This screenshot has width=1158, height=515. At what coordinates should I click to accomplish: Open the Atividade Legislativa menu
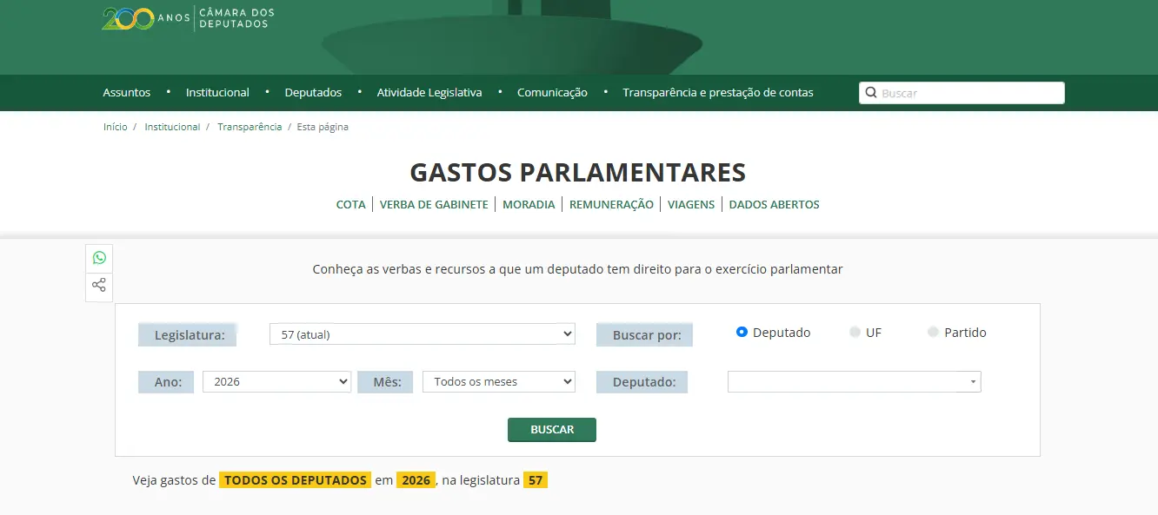pyautogui.click(x=429, y=93)
